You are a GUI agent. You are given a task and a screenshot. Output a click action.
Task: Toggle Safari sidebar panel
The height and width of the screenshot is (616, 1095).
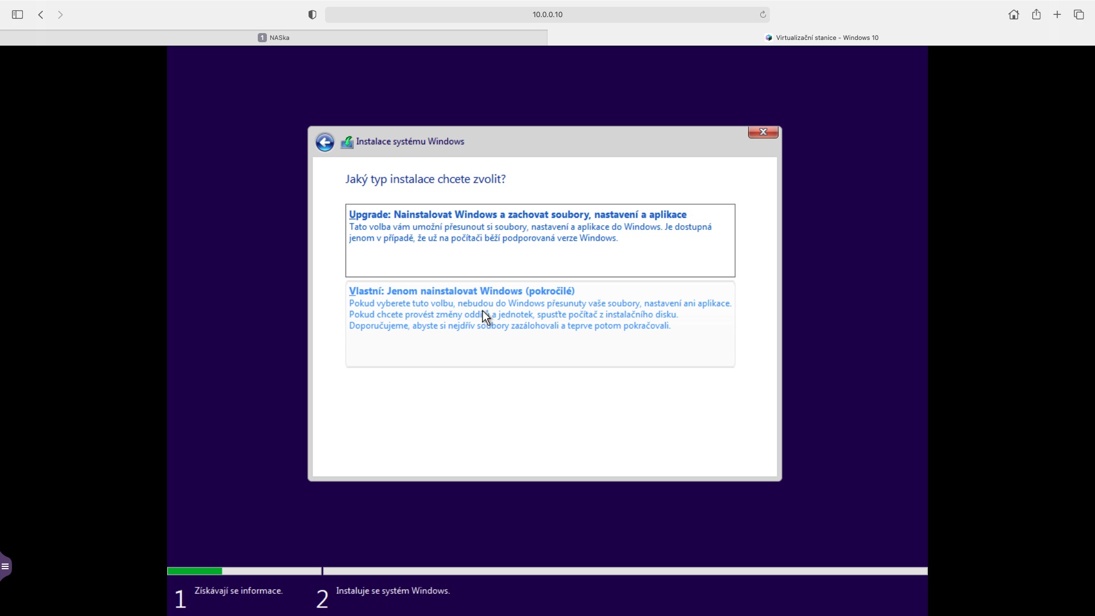tap(17, 15)
